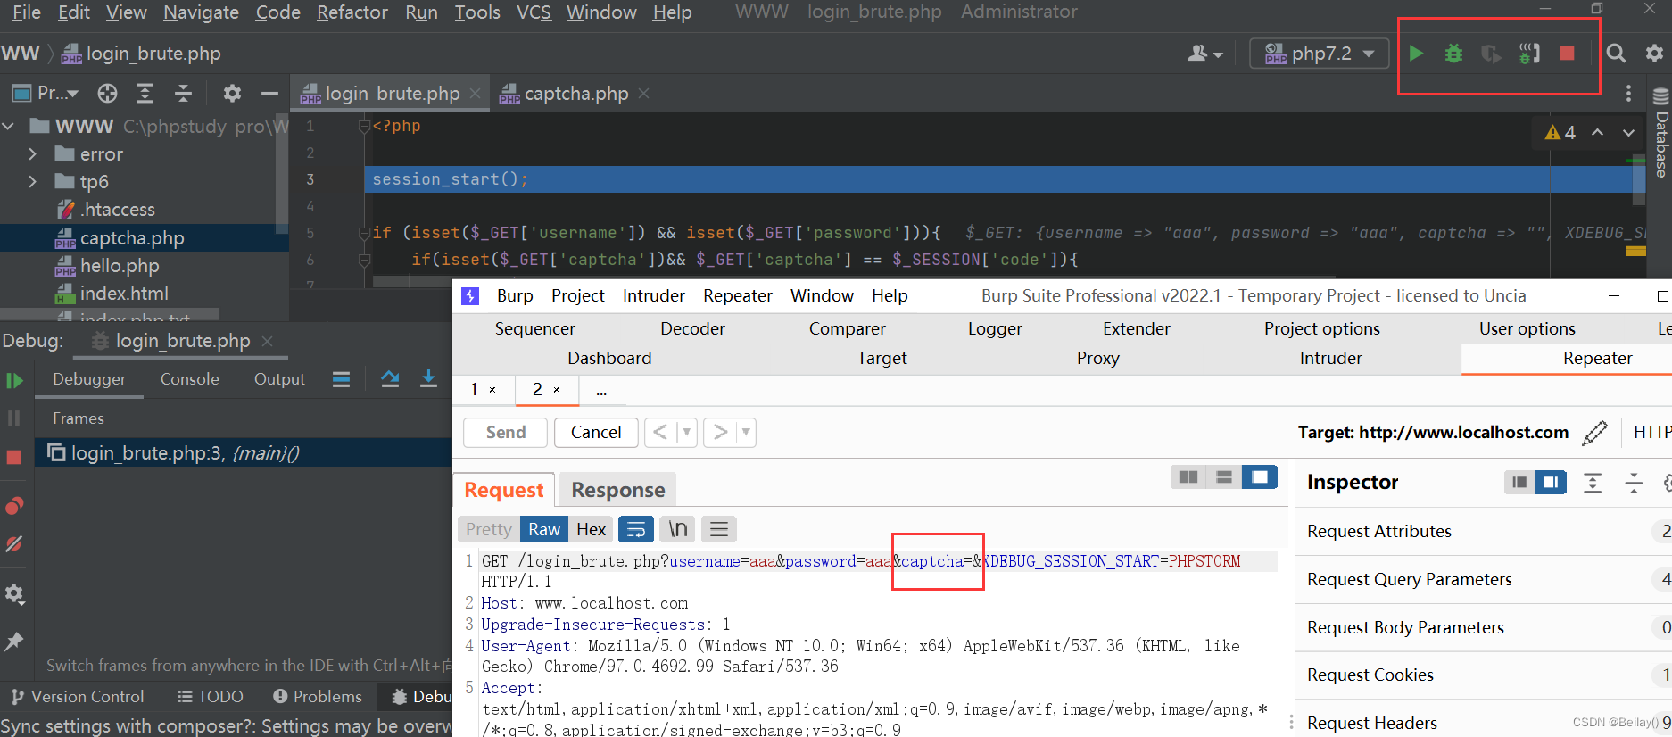Image resolution: width=1672 pixels, height=737 pixels.
Task: Select login_brute.php:3 main frame
Action: coord(244,453)
